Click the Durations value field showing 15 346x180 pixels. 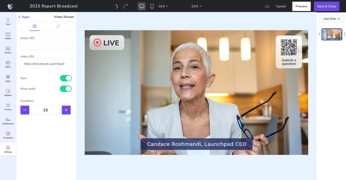pyautogui.click(x=46, y=110)
